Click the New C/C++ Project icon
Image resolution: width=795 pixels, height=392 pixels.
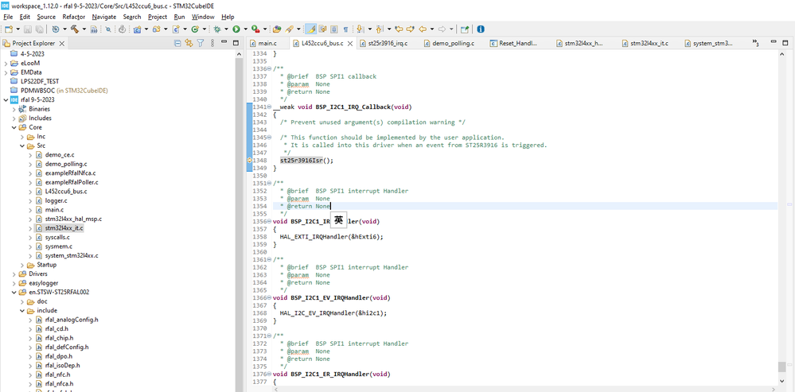[137, 29]
